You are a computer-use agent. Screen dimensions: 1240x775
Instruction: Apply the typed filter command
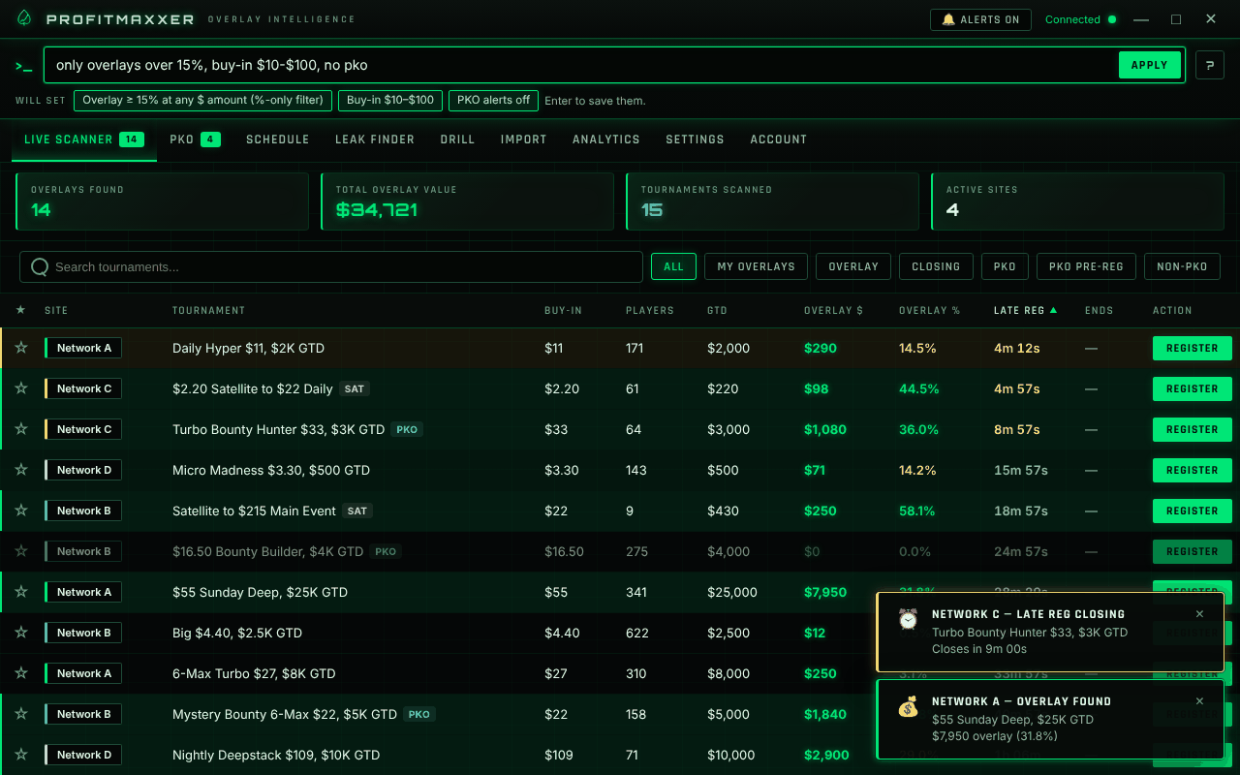click(x=1150, y=65)
